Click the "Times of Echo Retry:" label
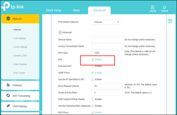 pos(68,93)
